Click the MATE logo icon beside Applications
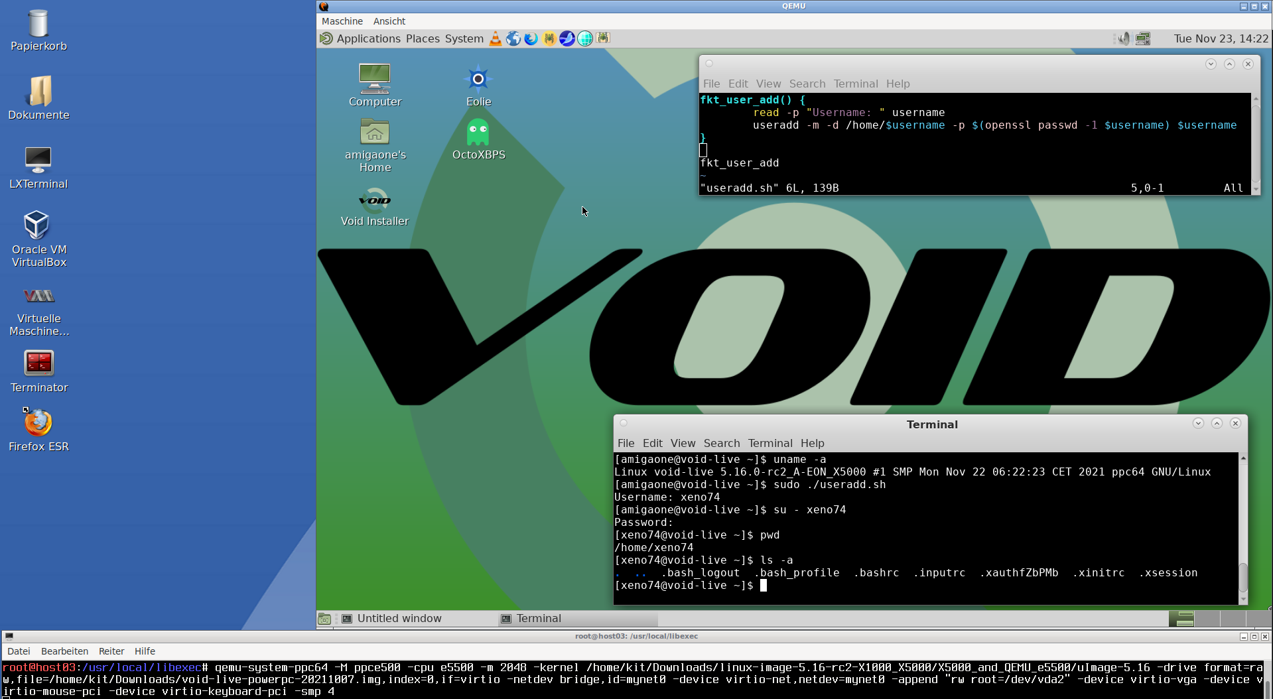Viewport: 1273px width, 699px height. tap(326, 38)
